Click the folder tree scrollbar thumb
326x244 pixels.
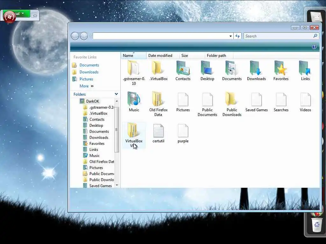117,130
